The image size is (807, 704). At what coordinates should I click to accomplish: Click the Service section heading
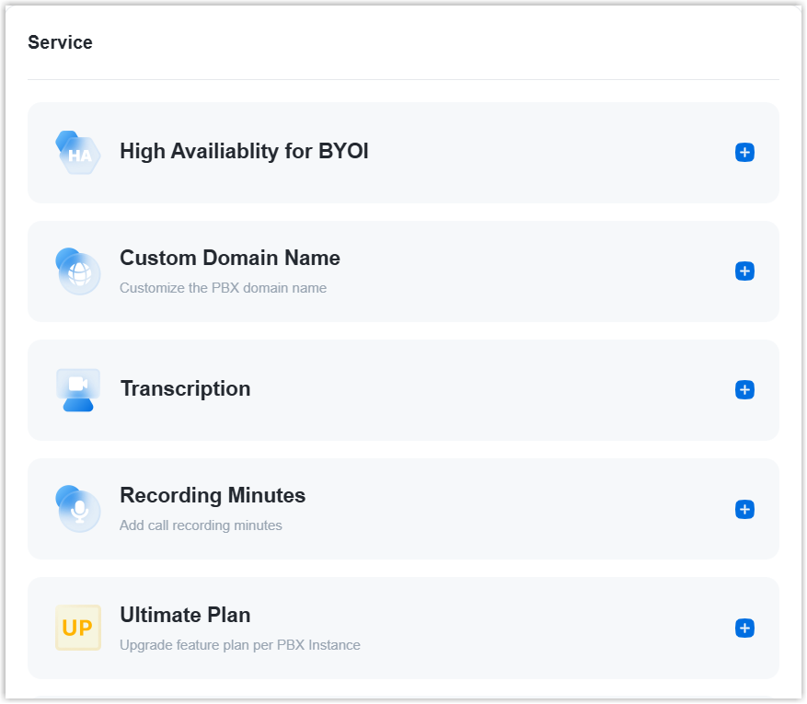(x=60, y=42)
